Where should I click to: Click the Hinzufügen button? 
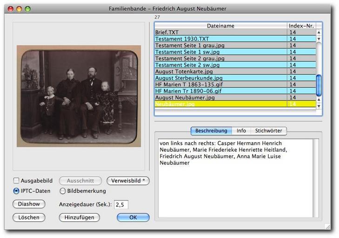tap(80, 218)
